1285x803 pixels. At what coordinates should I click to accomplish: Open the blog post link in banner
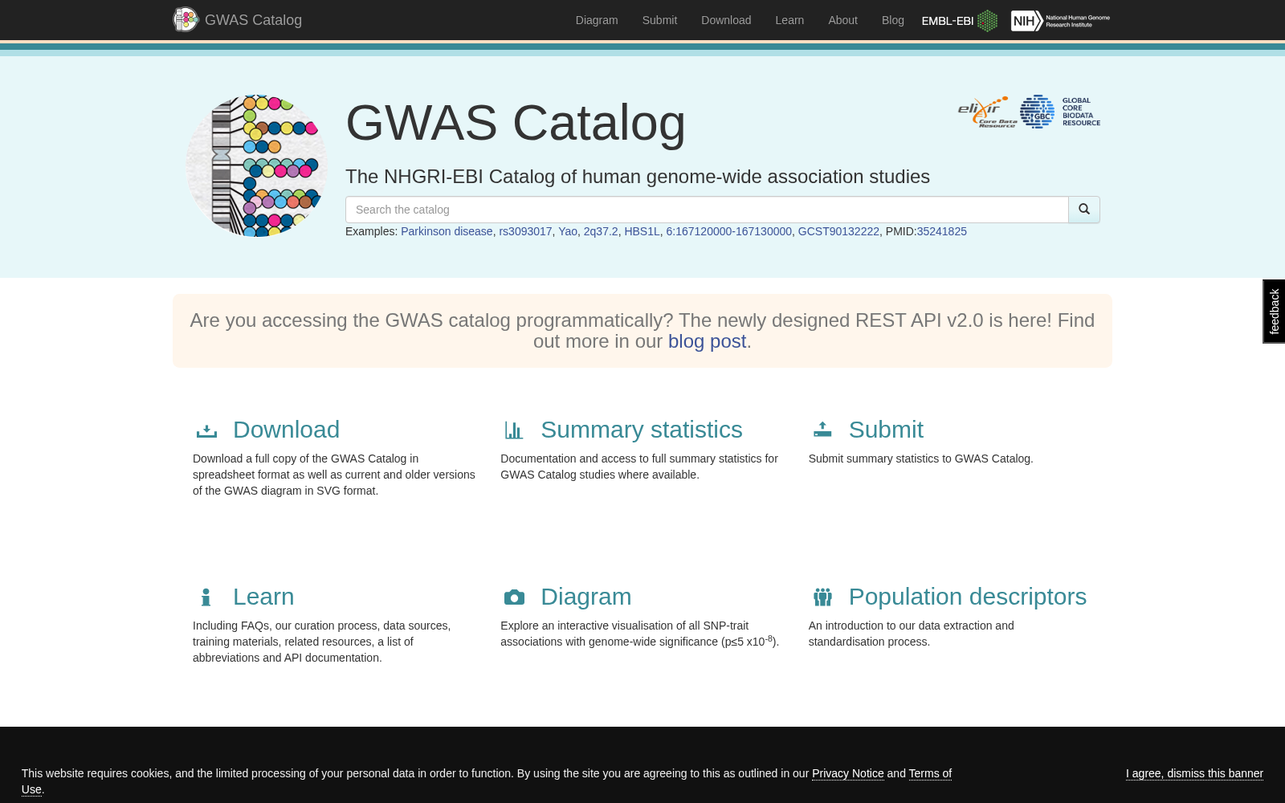click(707, 341)
